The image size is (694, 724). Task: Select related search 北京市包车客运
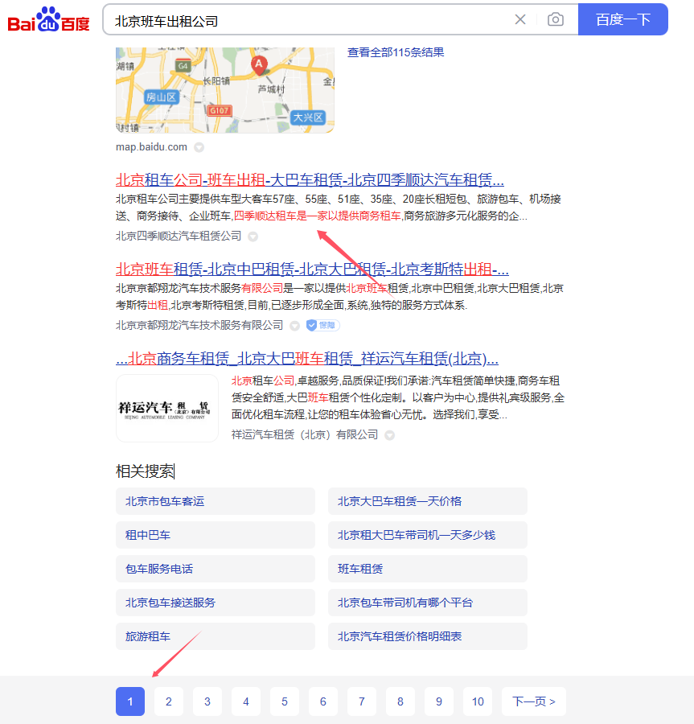click(x=216, y=501)
